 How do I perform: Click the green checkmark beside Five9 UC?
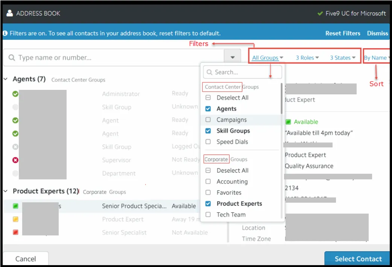click(x=320, y=14)
